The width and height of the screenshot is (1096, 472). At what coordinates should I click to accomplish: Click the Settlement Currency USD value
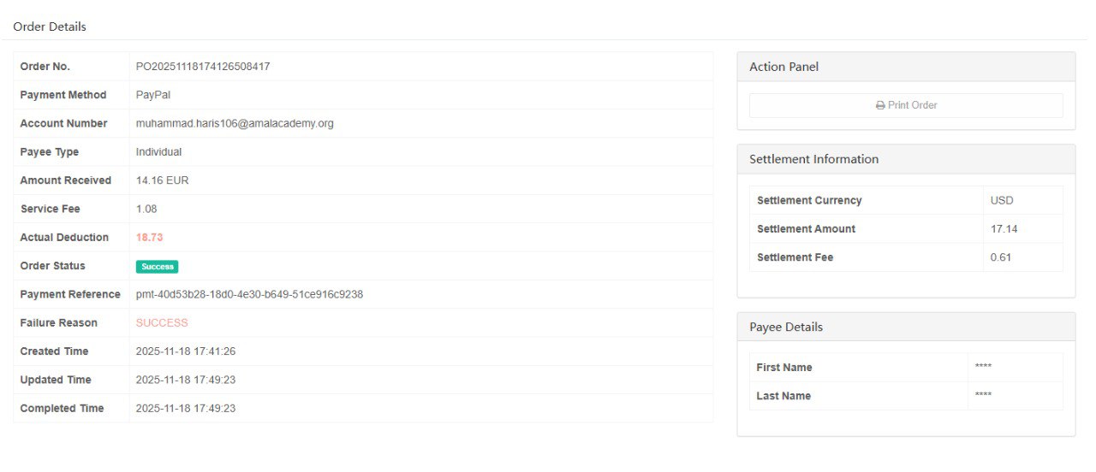(x=1001, y=200)
